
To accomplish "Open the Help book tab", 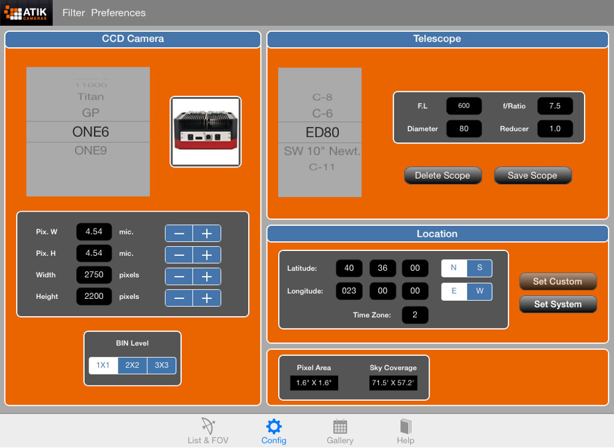I will 405,431.
